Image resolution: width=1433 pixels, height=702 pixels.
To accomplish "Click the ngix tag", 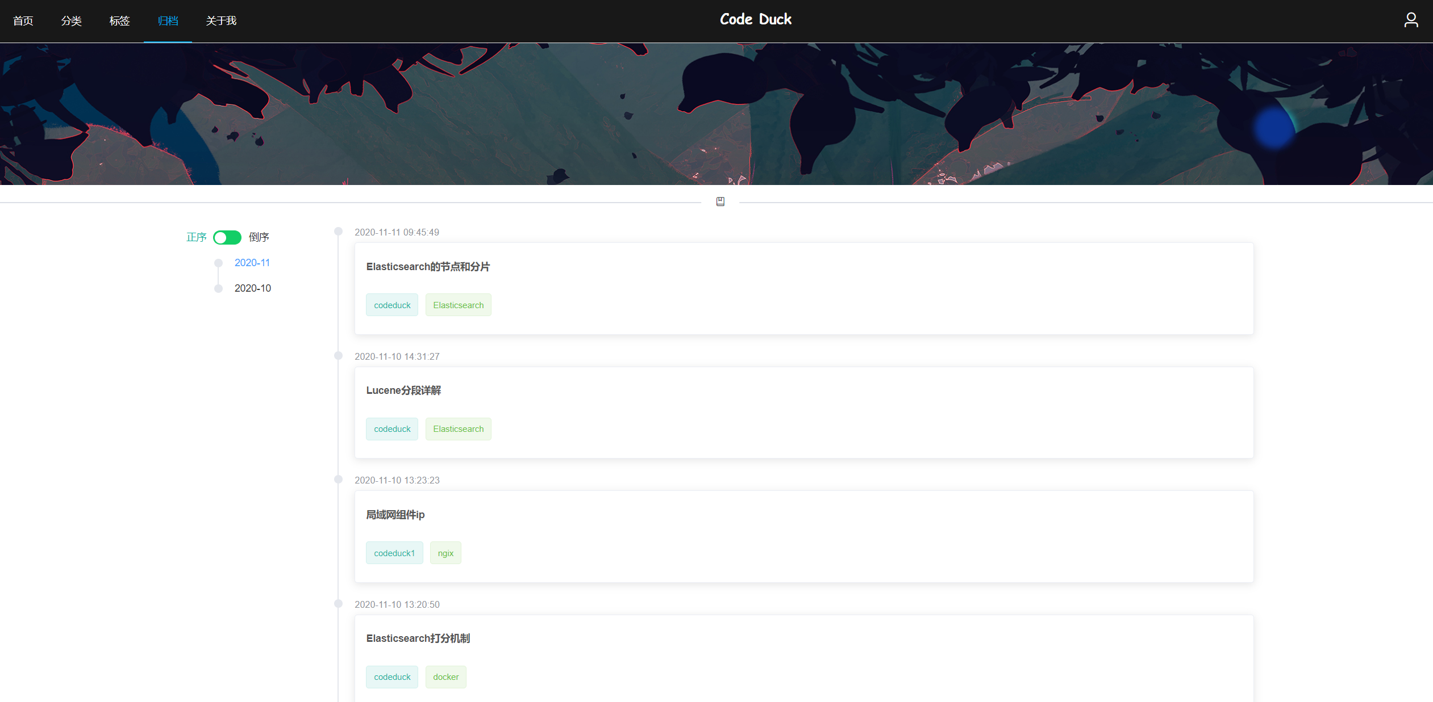I will 445,553.
